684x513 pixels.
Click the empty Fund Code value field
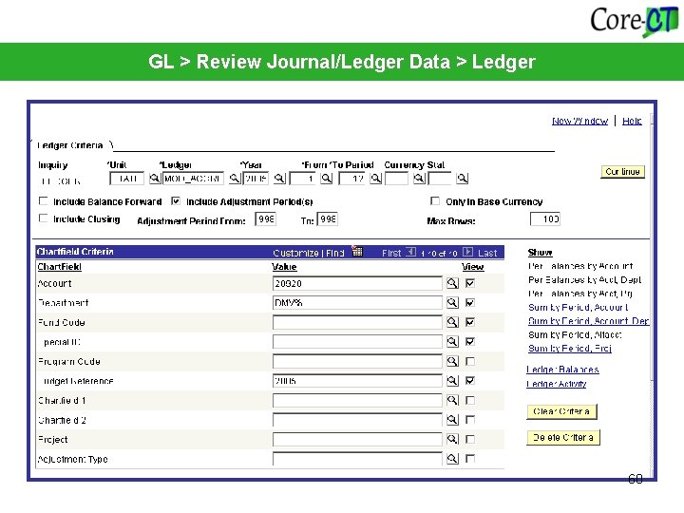[357, 322]
